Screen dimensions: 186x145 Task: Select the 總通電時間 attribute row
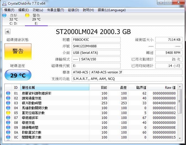pyautogui.click(x=91, y=127)
